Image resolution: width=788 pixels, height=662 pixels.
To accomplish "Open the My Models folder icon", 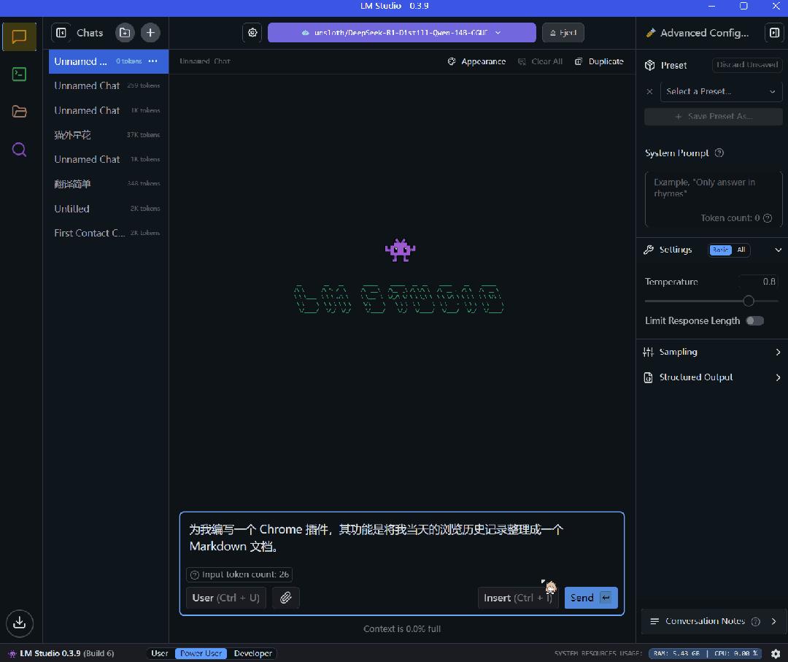I will click(x=19, y=112).
